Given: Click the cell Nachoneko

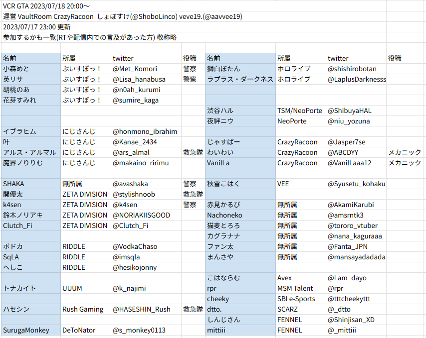Looking at the screenshot, I should [x=240, y=215].
